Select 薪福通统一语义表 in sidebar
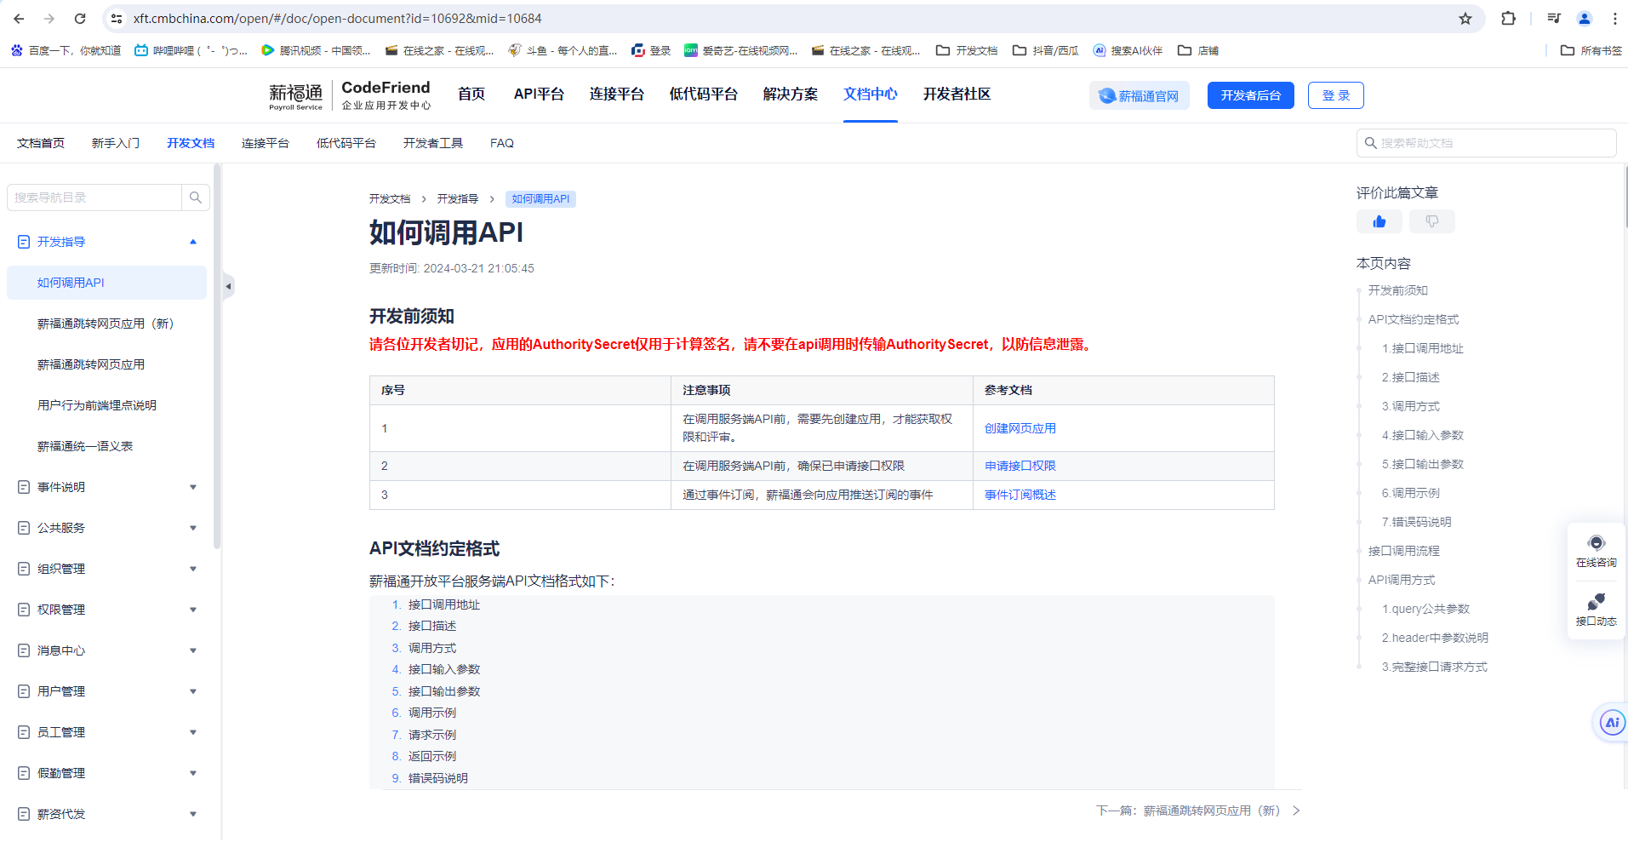 tap(85, 446)
